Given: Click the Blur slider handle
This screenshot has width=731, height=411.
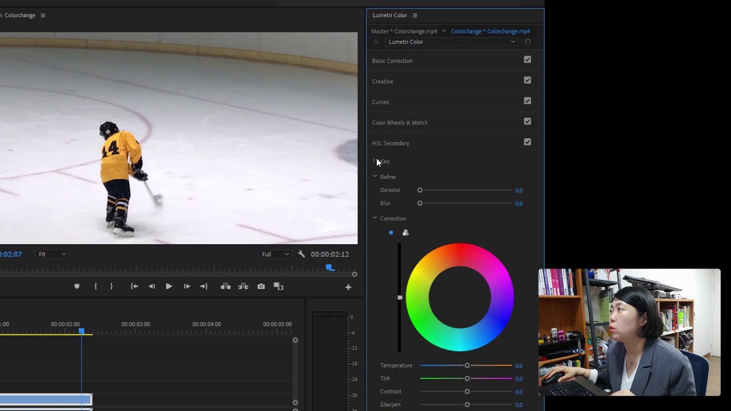Looking at the screenshot, I should pos(420,203).
